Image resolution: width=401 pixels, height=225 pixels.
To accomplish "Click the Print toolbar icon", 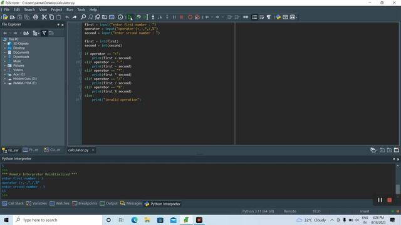I will (x=36, y=17).
